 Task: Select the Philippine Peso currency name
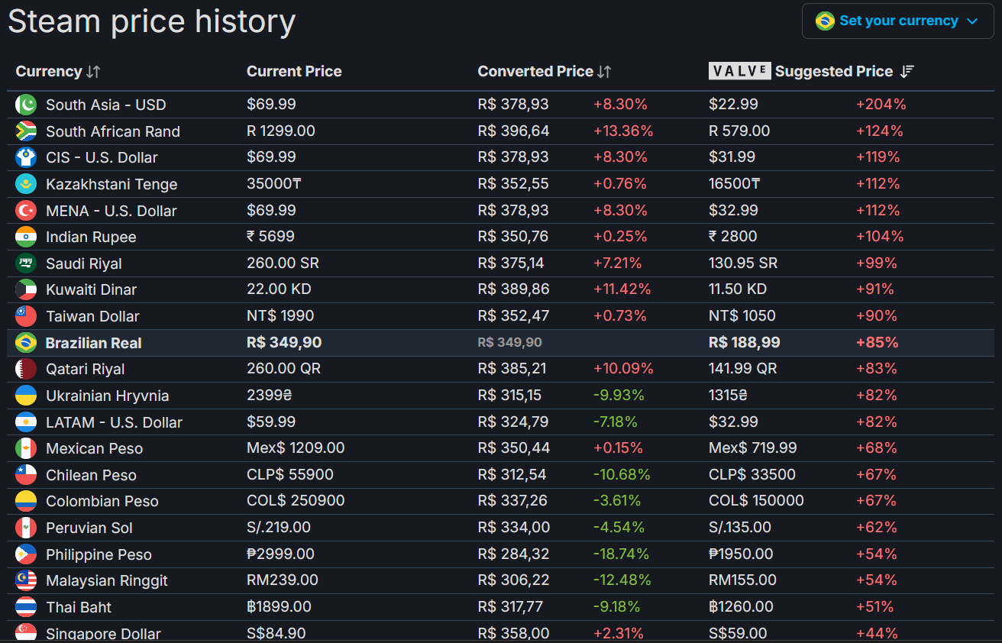[99, 554]
